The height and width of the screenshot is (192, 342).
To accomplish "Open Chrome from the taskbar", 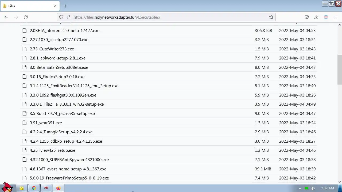I will tap(34, 188).
